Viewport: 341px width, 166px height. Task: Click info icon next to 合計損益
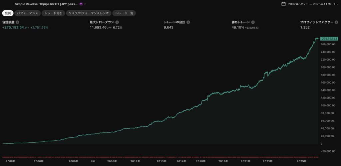[18, 22]
